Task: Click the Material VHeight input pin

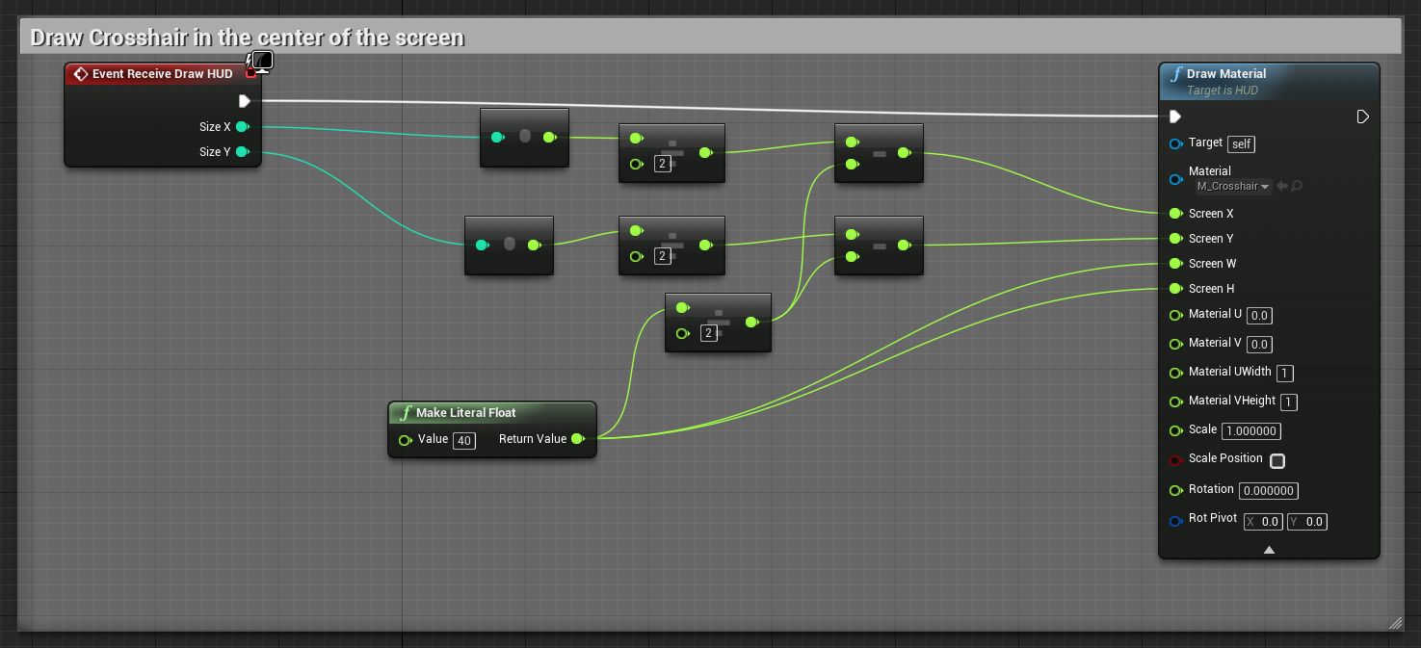Action: pyautogui.click(x=1175, y=402)
